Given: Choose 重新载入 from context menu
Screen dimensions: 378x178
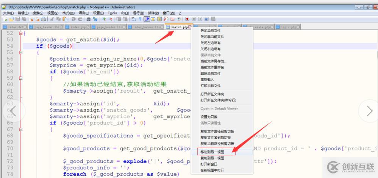Looking at the screenshot, I should (222, 80).
